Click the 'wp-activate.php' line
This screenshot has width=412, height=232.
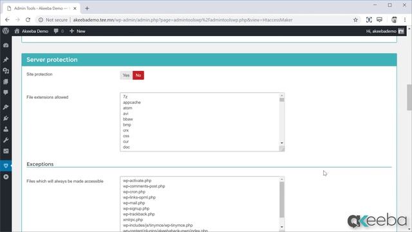pos(137,180)
